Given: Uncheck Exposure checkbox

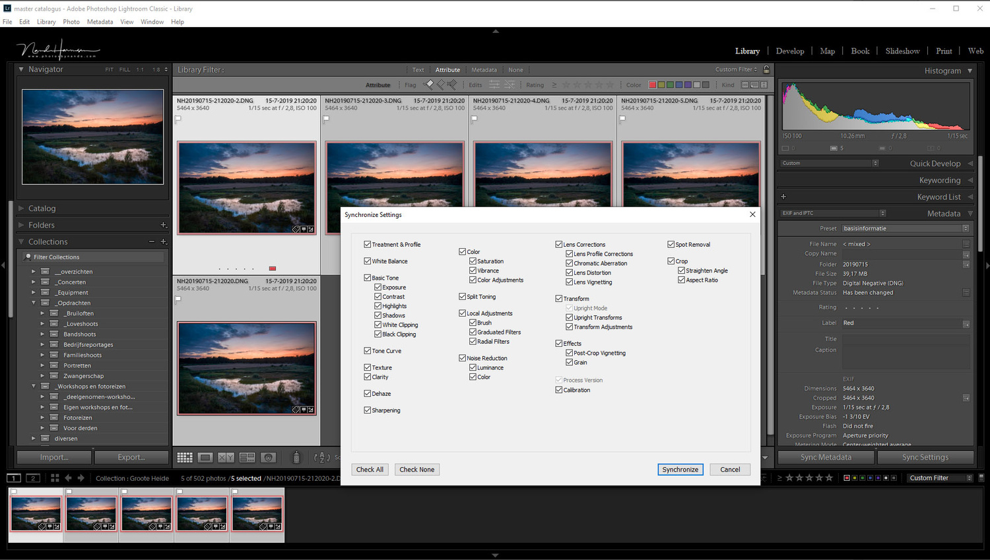Looking at the screenshot, I should click(x=378, y=288).
